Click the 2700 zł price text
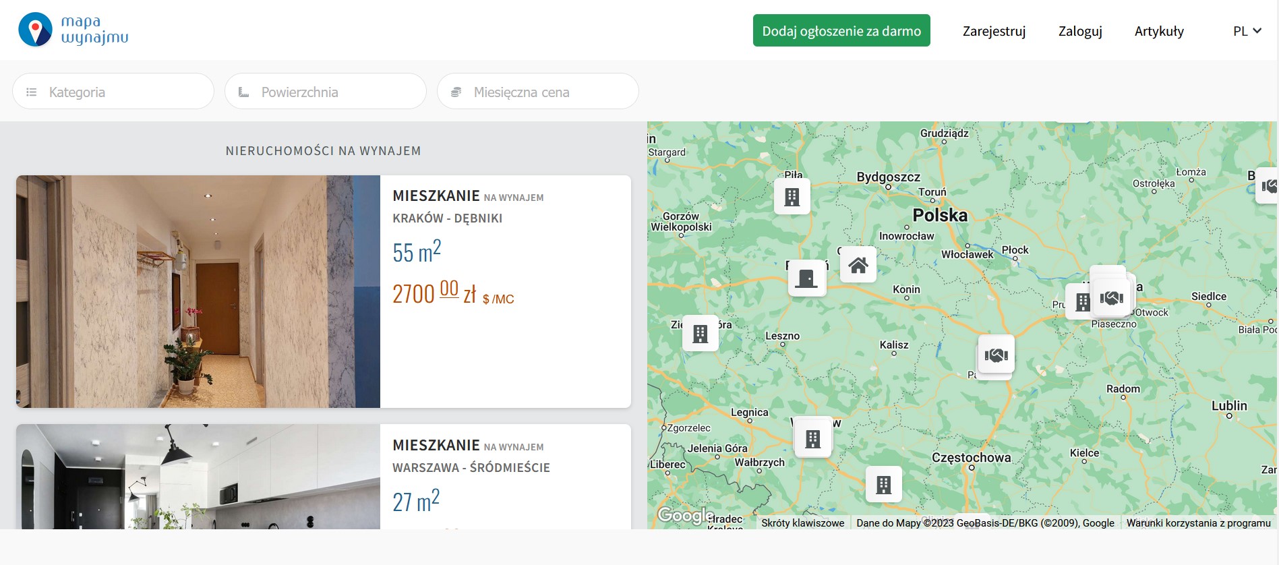This screenshot has width=1279, height=565. pyautogui.click(x=453, y=293)
